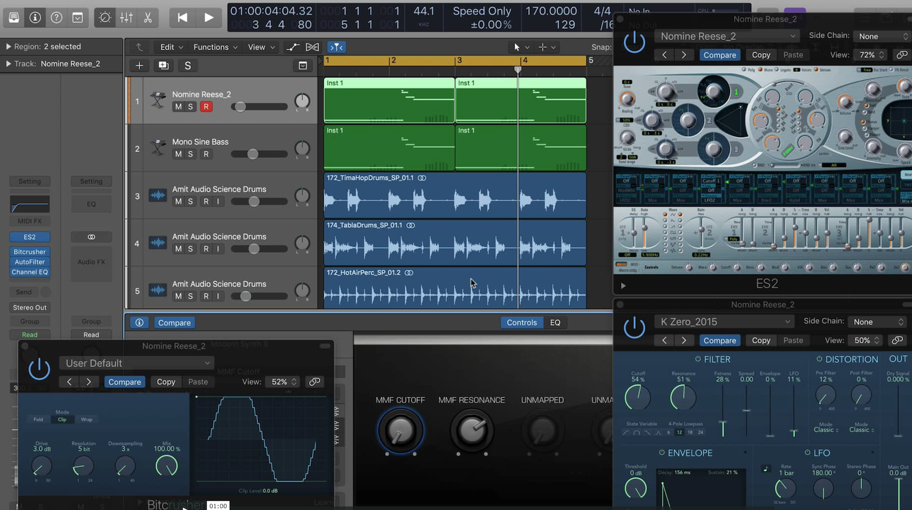Toggle the FILTER section power in AutoFilter
Screen dimensions: 912x510
click(698, 359)
